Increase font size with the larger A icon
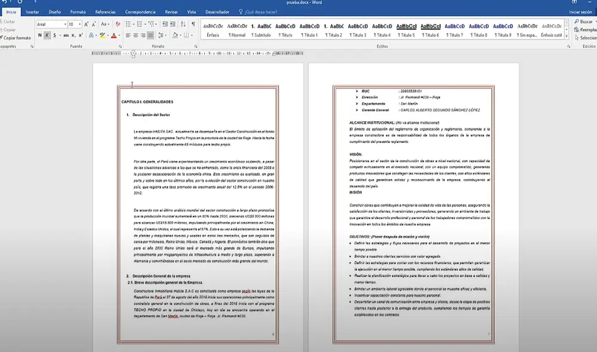597x352 pixels. (85, 24)
